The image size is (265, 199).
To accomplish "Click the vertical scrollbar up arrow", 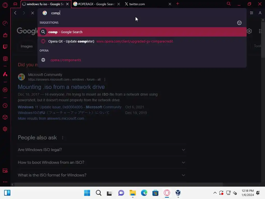I will pos(263,20).
